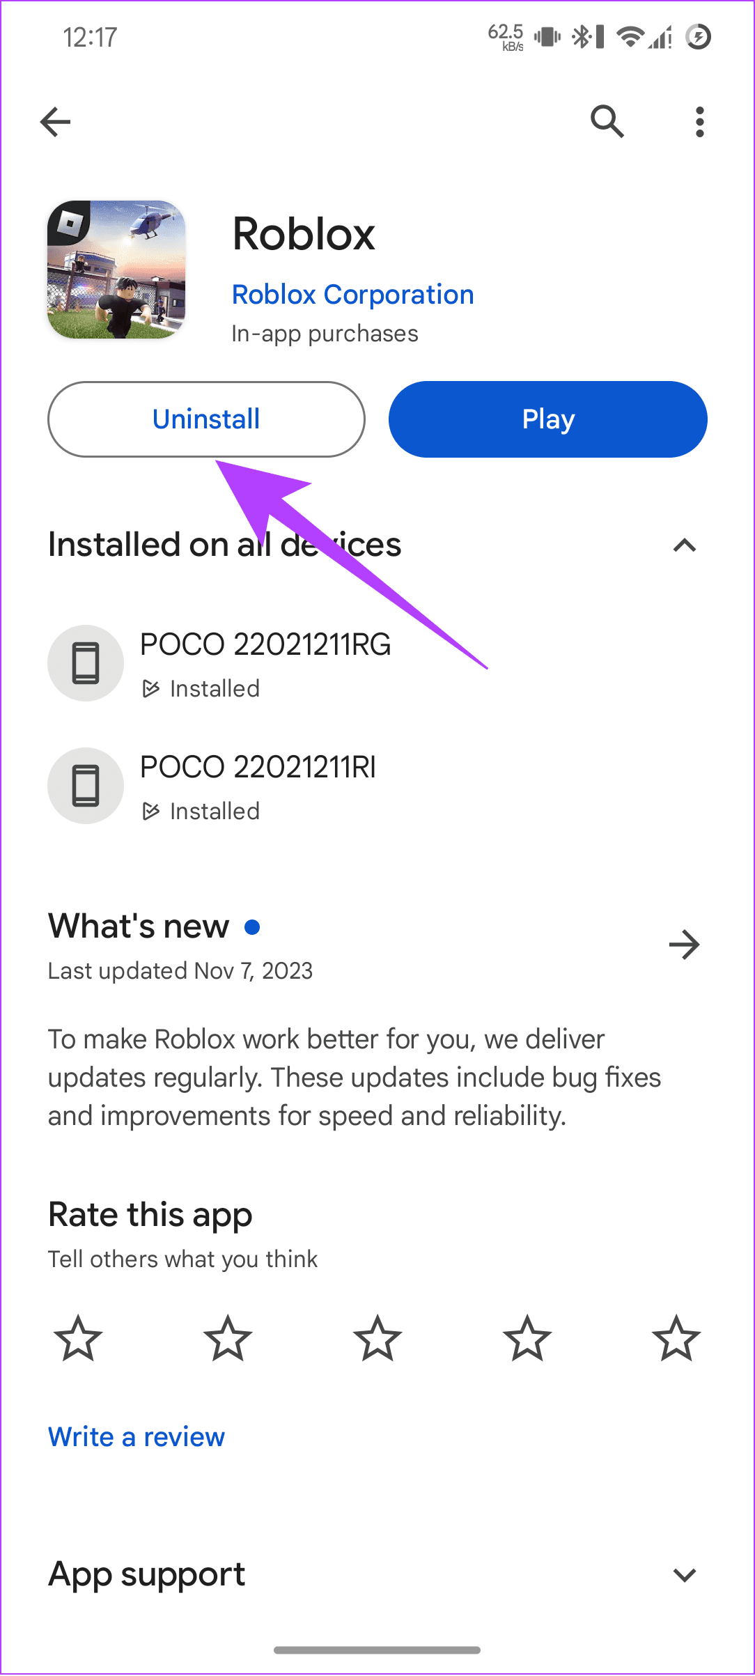755x1676 pixels.
Task: Collapse the Installed on all devices section
Action: click(685, 545)
